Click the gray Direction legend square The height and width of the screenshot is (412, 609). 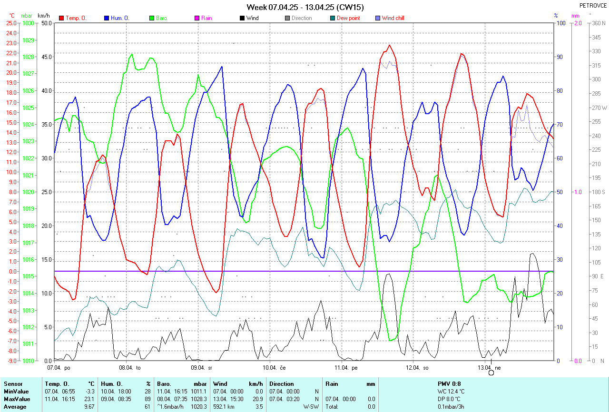(287, 18)
